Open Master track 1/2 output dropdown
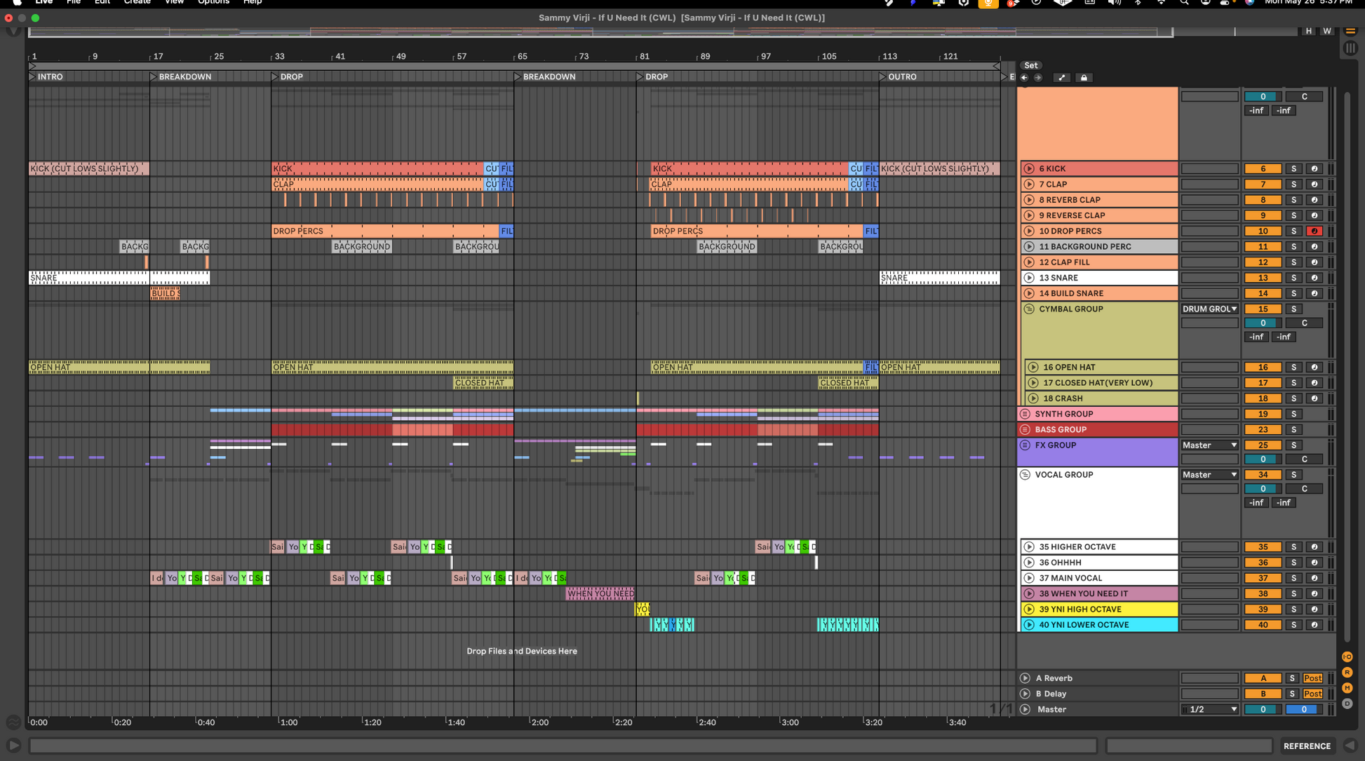 pyautogui.click(x=1209, y=709)
